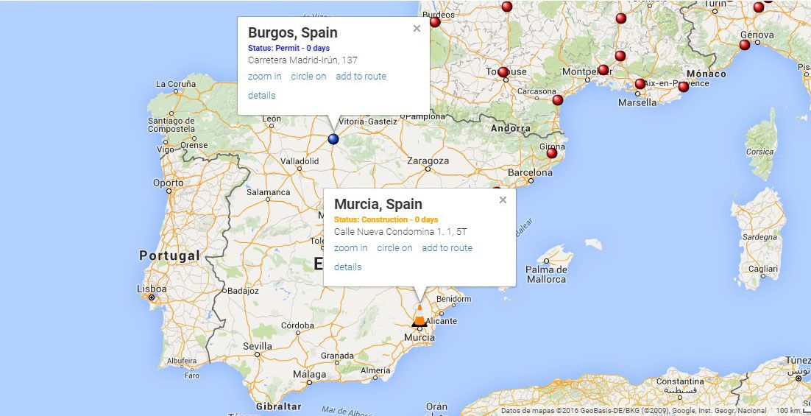Image resolution: width=811 pixels, height=416 pixels.
Task: Click the orange construction cone marker at Murcia
Action: coord(419,316)
